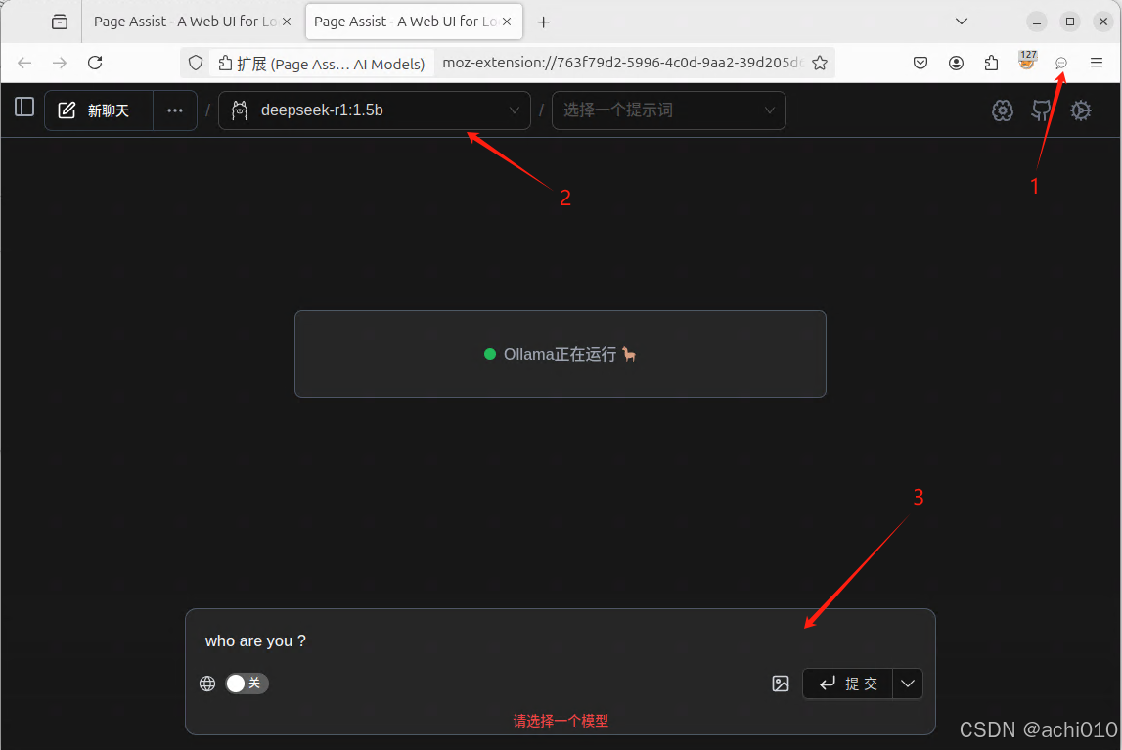Close the first Page Assist tab
Viewport: 1122px width, 750px height.
pos(287,22)
